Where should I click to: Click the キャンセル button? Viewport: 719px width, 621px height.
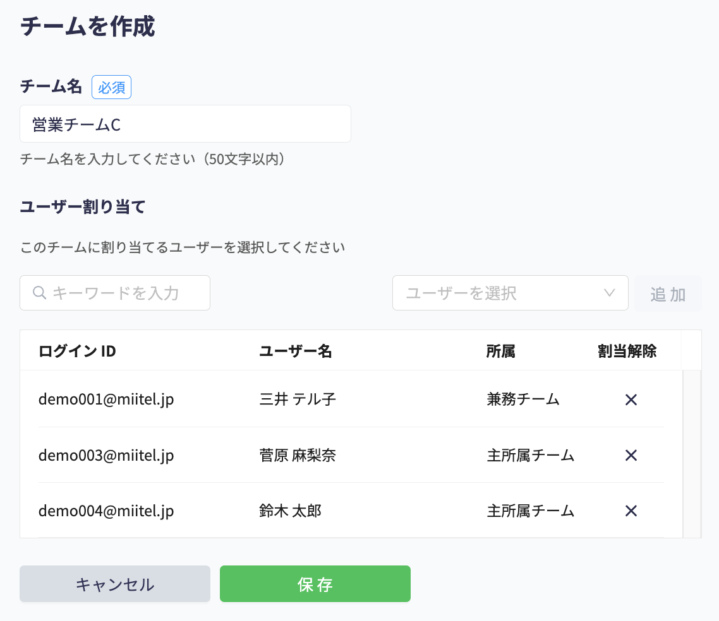pos(114,584)
